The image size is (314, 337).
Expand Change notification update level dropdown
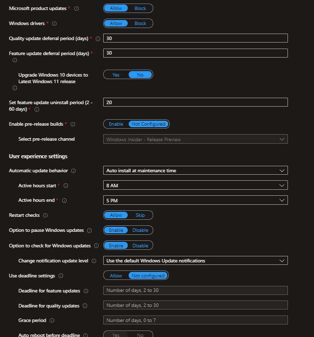tap(195, 261)
